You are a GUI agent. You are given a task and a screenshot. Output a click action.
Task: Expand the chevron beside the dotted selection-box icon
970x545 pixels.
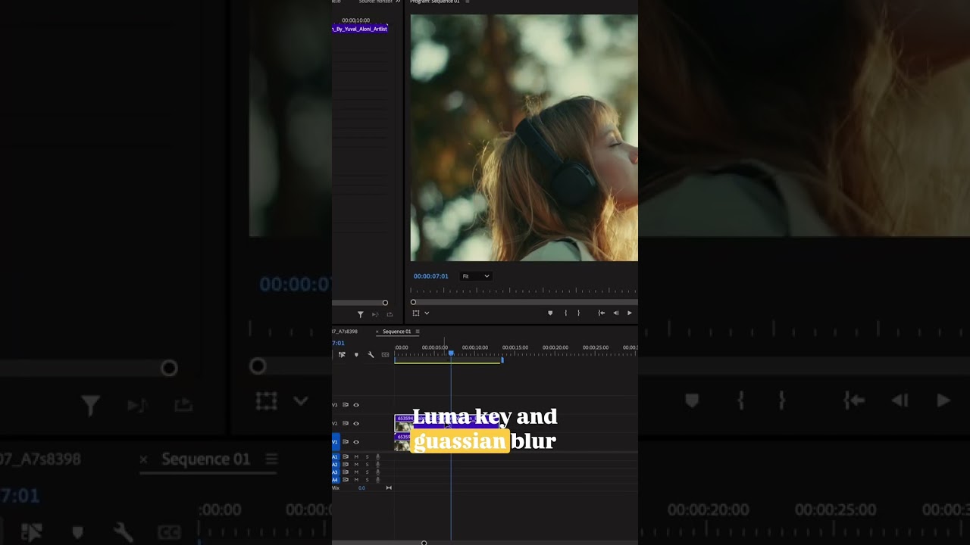coord(427,313)
